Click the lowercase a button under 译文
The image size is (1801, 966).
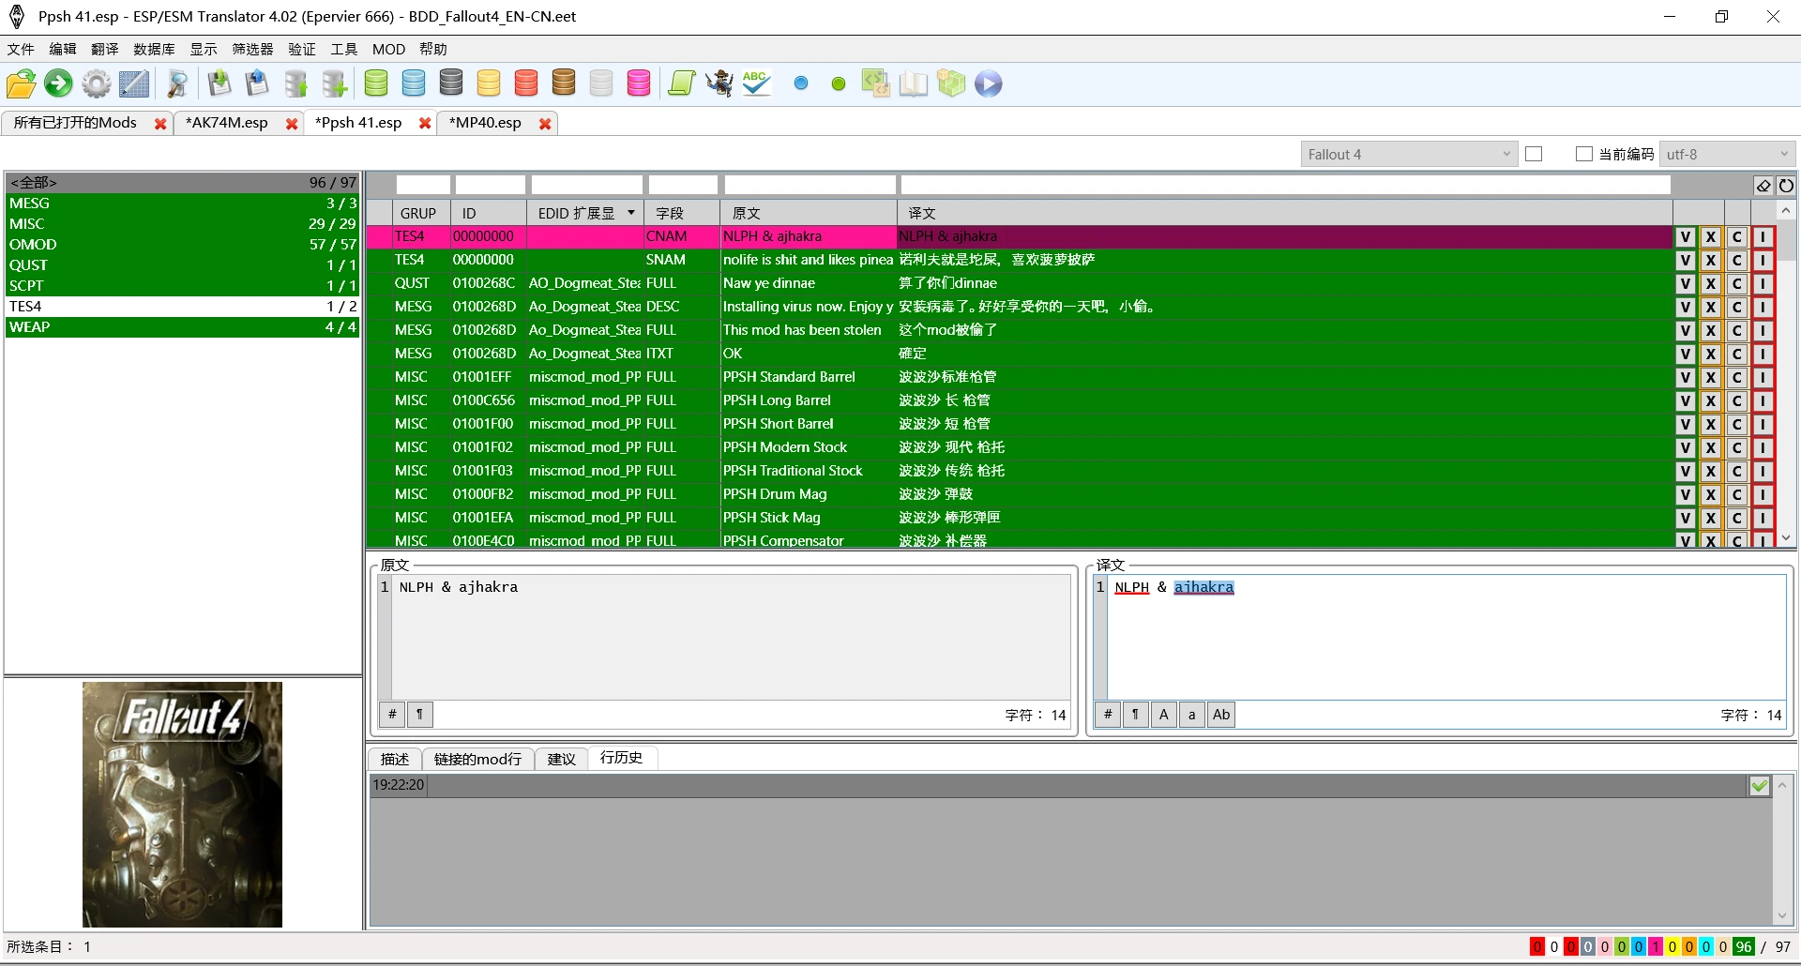click(x=1191, y=715)
